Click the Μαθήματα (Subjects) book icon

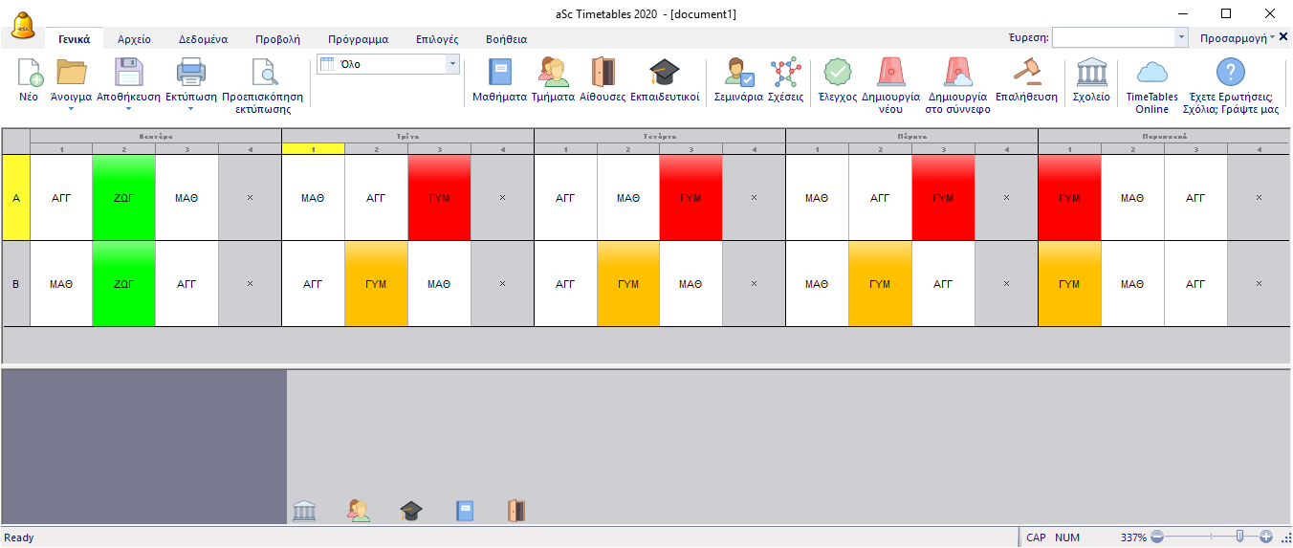[x=500, y=74]
